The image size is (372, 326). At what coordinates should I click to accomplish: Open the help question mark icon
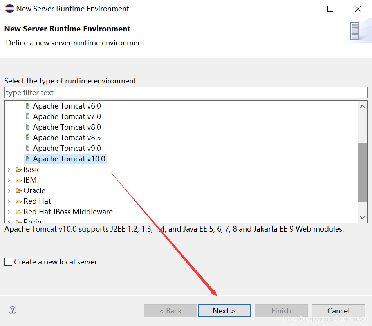coord(13,311)
